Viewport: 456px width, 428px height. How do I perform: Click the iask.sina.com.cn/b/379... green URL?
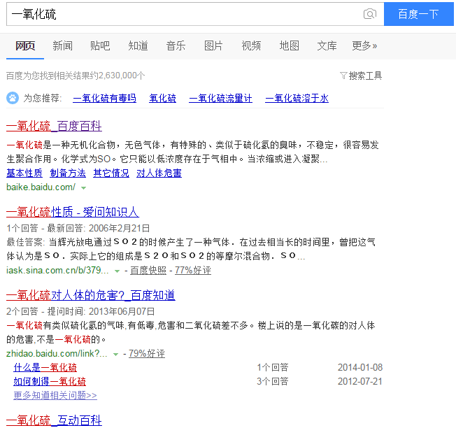tap(57, 271)
